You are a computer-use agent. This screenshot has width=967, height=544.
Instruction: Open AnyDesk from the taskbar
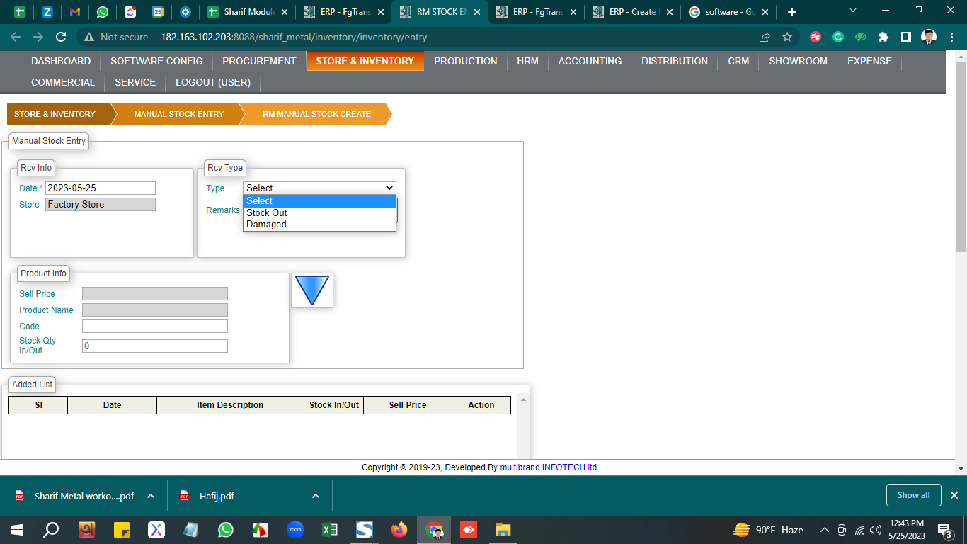469,529
